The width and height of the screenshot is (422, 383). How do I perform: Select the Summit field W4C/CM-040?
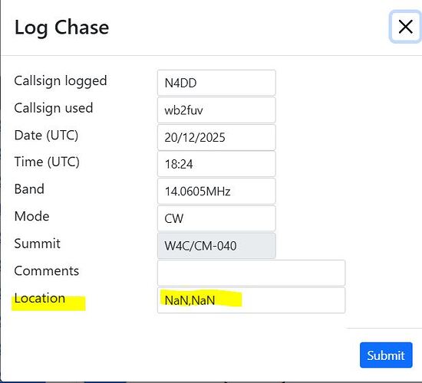click(x=216, y=245)
